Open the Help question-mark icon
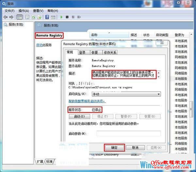The height and width of the screenshot is (172, 196). [47, 17]
